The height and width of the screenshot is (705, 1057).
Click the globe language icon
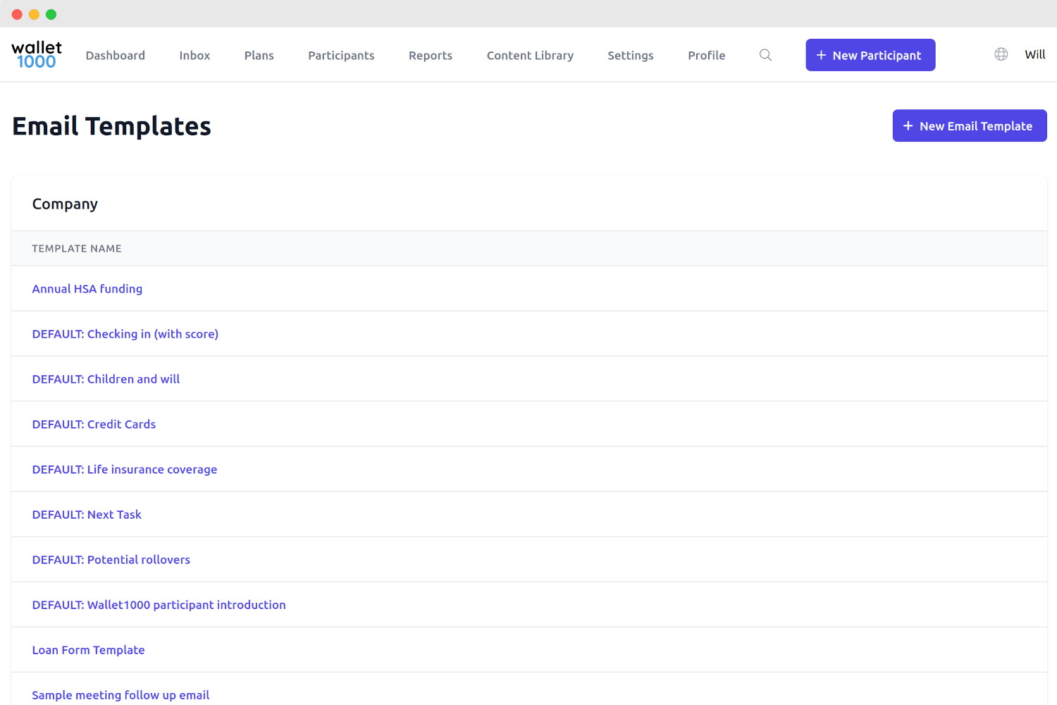coord(1001,54)
